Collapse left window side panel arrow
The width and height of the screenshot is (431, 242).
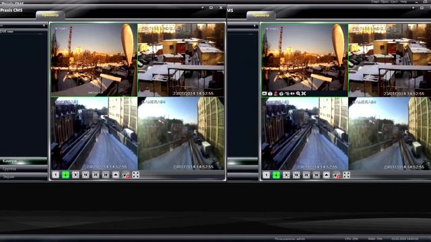click(44, 26)
